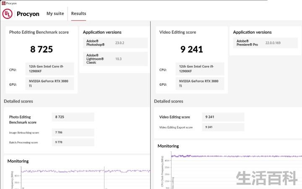This screenshot has width=302, height=189.
Task: Click the Monitoring heading in photo panel
Action: tap(18, 161)
